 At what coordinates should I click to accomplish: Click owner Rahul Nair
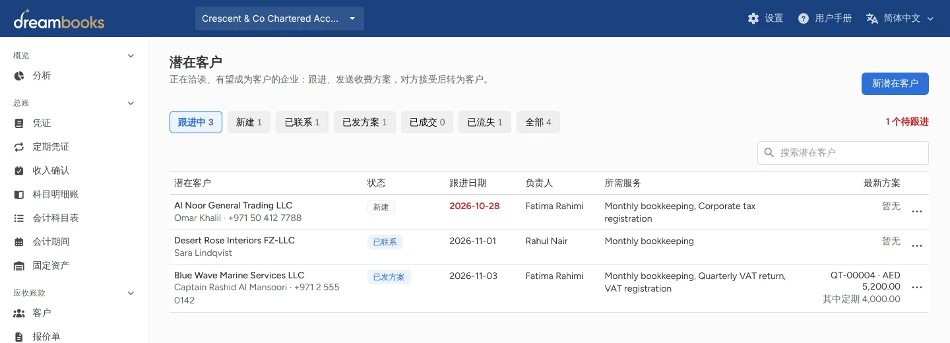(546, 241)
